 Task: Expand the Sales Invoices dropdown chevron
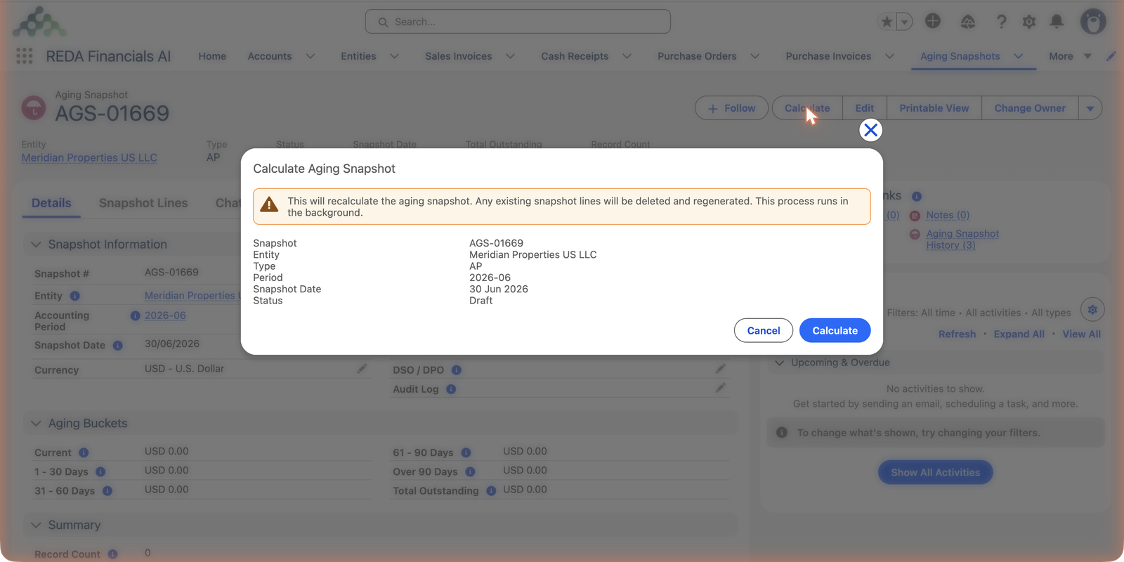click(511, 56)
